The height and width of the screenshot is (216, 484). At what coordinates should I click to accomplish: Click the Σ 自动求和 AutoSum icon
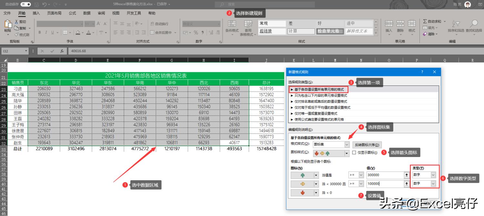point(431,21)
